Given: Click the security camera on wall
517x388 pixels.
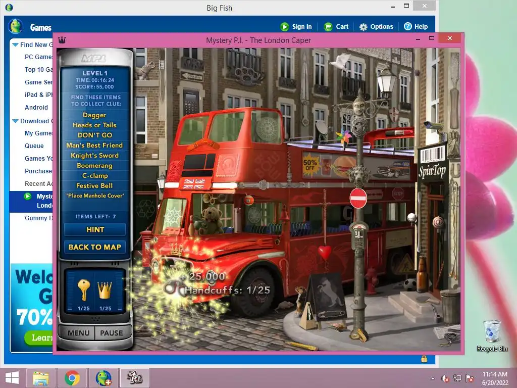Looking at the screenshot, I should [x=435, y=127].
